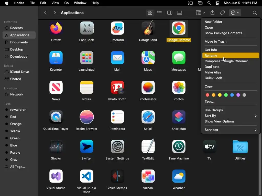Select the Font Book app icon

point(86,28)
